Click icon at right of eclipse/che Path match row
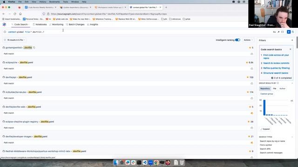 click(252, 69)
